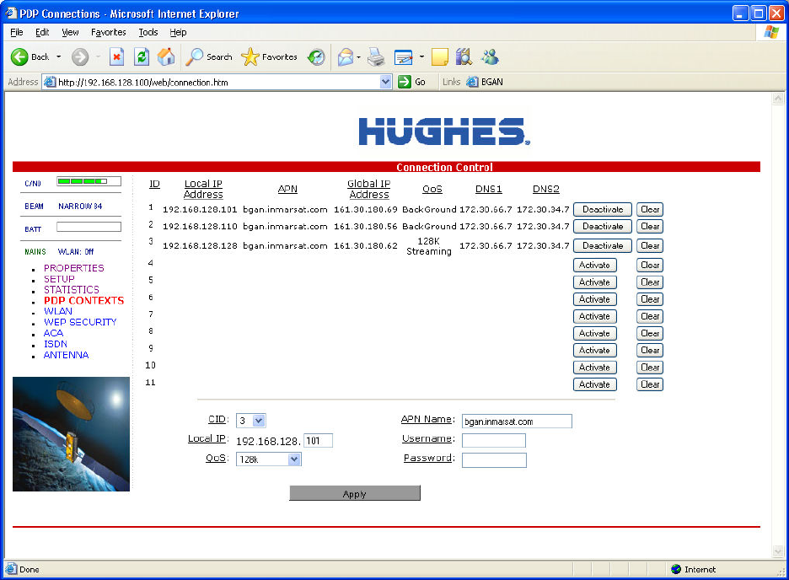Deactivate connection ID 2

click(x=603, y=227)
